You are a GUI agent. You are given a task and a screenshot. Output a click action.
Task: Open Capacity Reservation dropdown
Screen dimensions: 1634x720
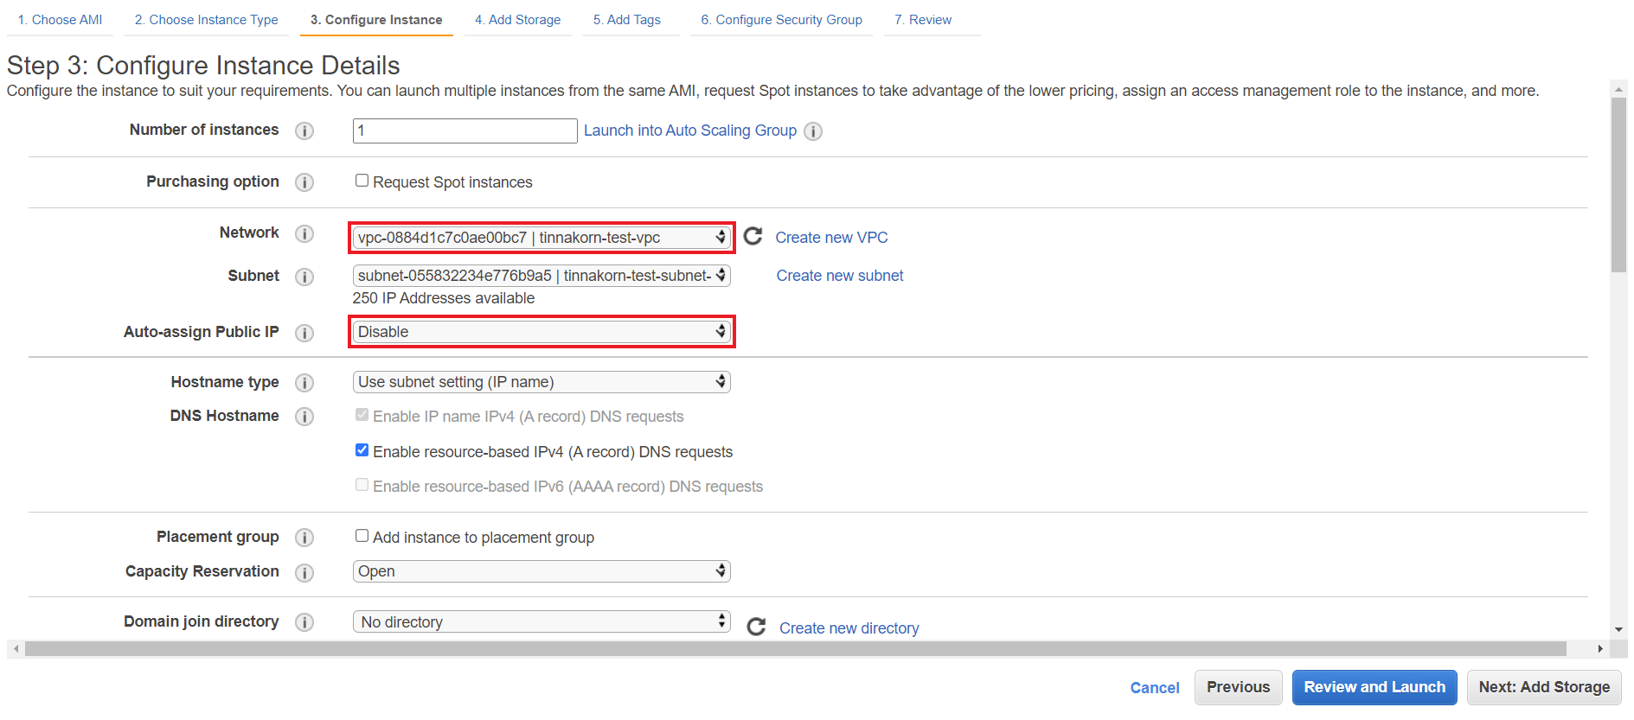pyautogui.click(x=541, y=571)
